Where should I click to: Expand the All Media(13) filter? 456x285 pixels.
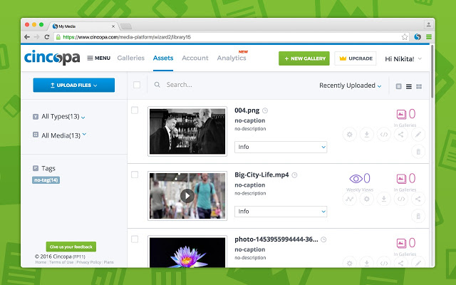pyautogui.click(x=60, y=135)
